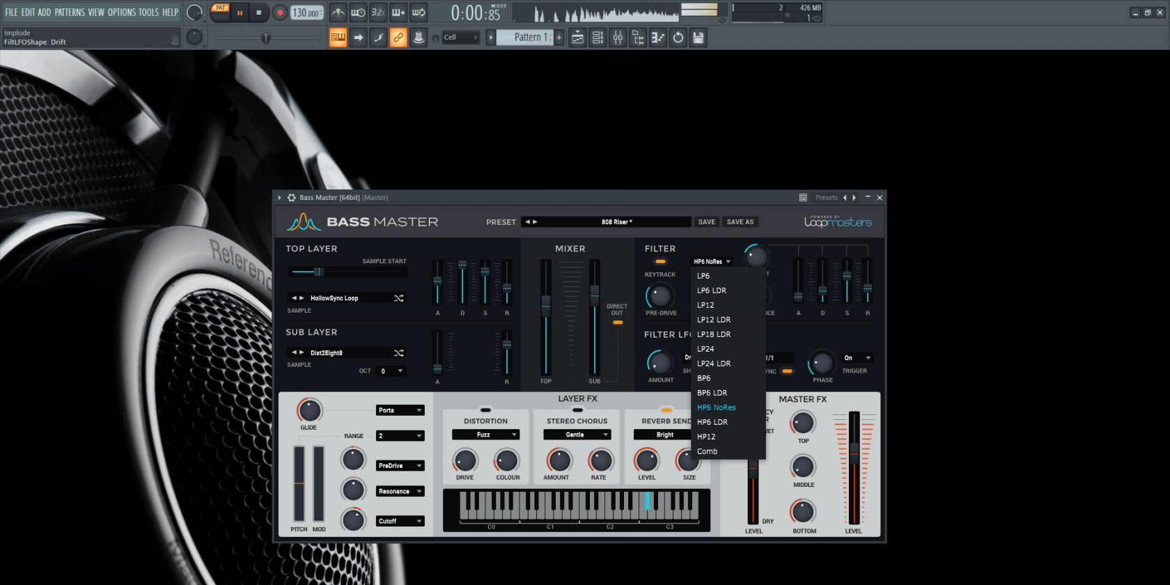
Task: Toggle the Direct Out LED in Mixer
Action: coord(617,322)
